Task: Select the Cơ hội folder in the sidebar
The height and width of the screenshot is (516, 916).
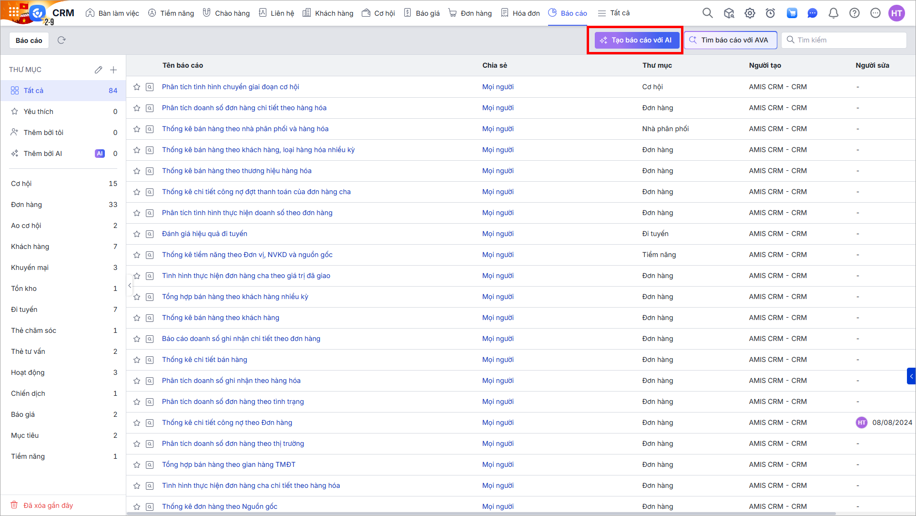Action: [x=21, y=184]
